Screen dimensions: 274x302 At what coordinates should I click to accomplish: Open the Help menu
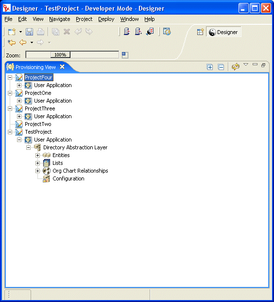click(150, 19)
